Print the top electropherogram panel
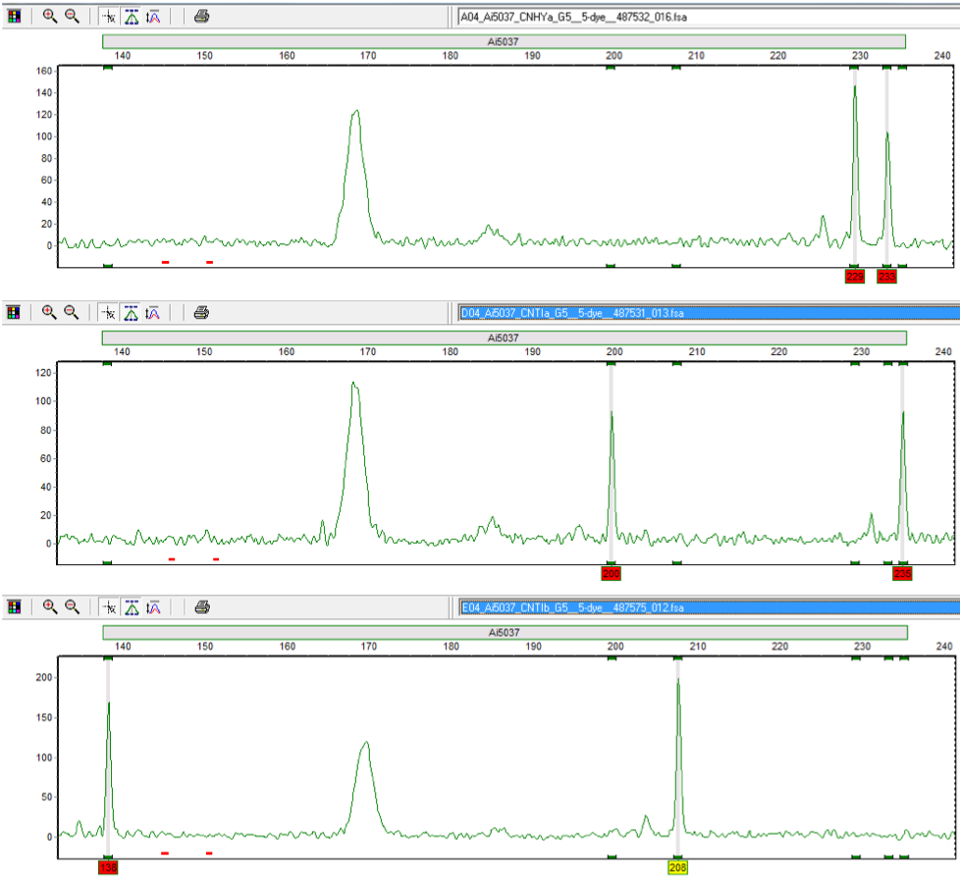The height and width of the screenshot is (883, 960). coord(201,17)
